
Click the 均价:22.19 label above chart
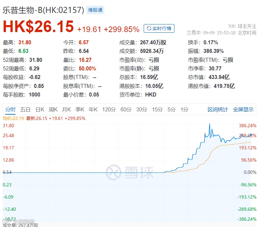(13, 118)
